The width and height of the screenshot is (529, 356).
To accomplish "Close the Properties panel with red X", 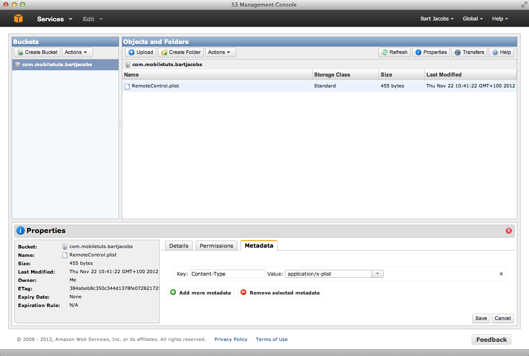I will pyautogui.click(x=508, y=231).
